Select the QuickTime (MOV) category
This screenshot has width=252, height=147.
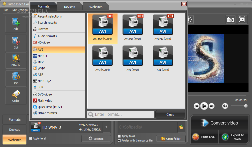coord(58,107)
